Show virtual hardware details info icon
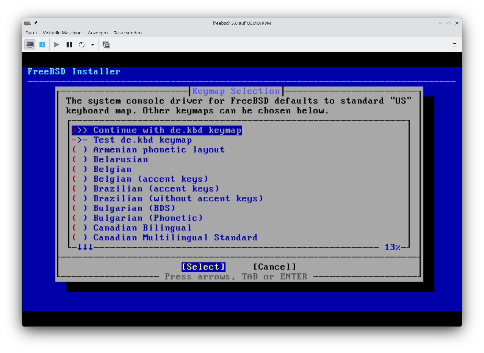 point(42,45)
